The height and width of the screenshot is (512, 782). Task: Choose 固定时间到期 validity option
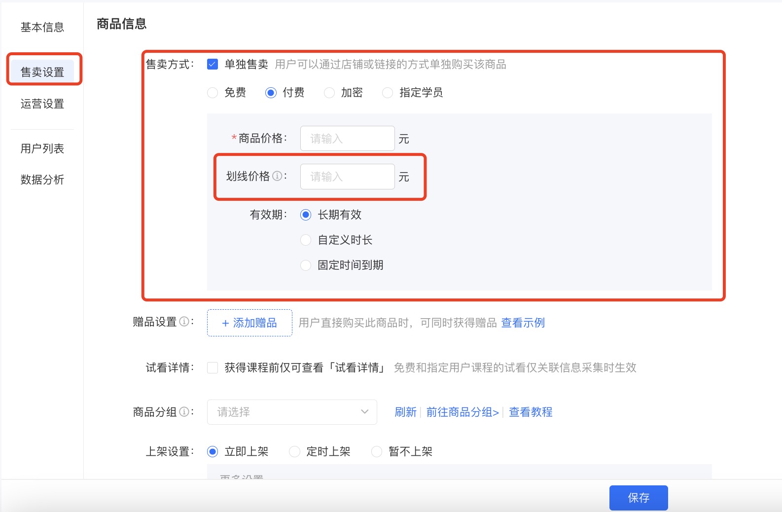pos(306,265)
